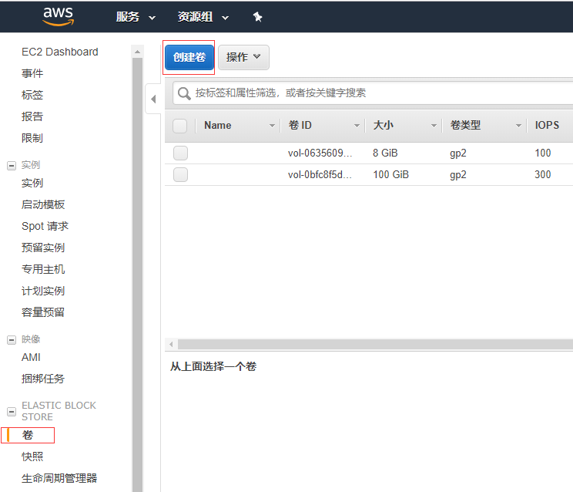Collapse the Elastic Block Store section icon

[x=11, y=411]
